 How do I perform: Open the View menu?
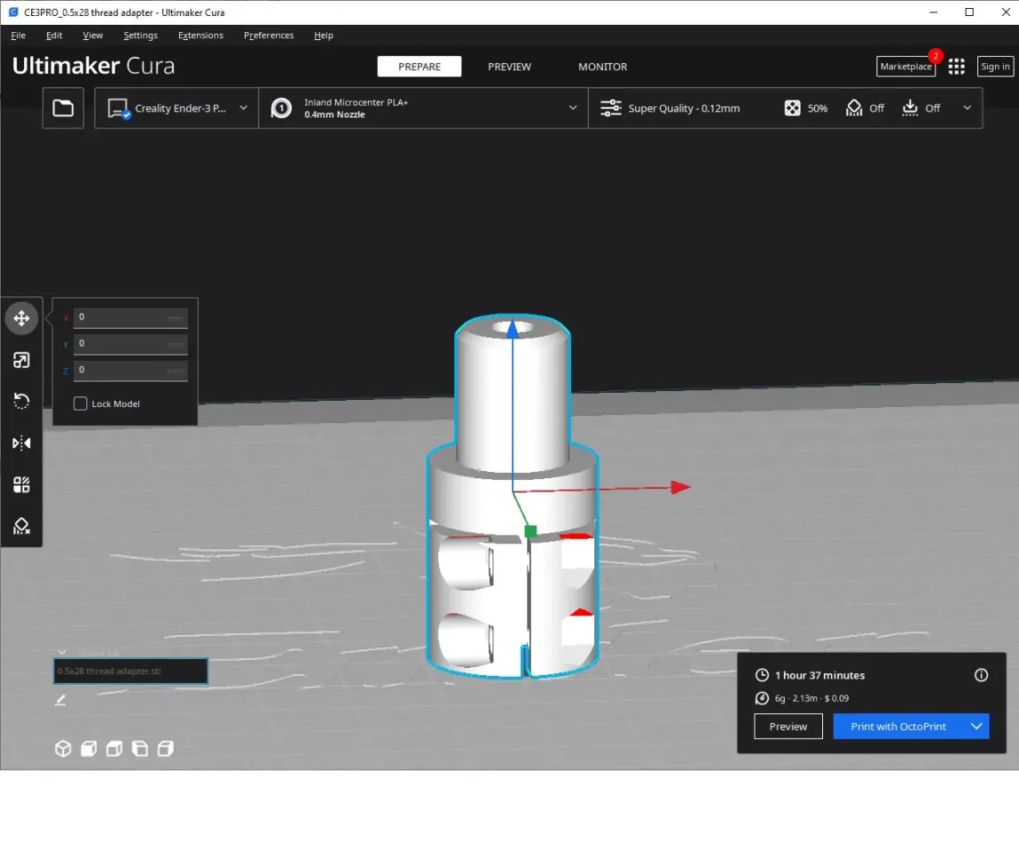click(93, 35)
